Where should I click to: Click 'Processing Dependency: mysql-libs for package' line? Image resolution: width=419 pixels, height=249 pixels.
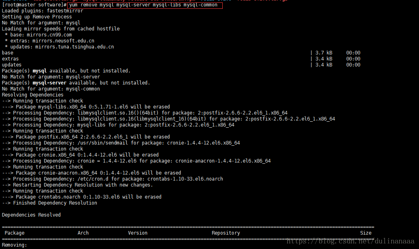pos(118,125)
